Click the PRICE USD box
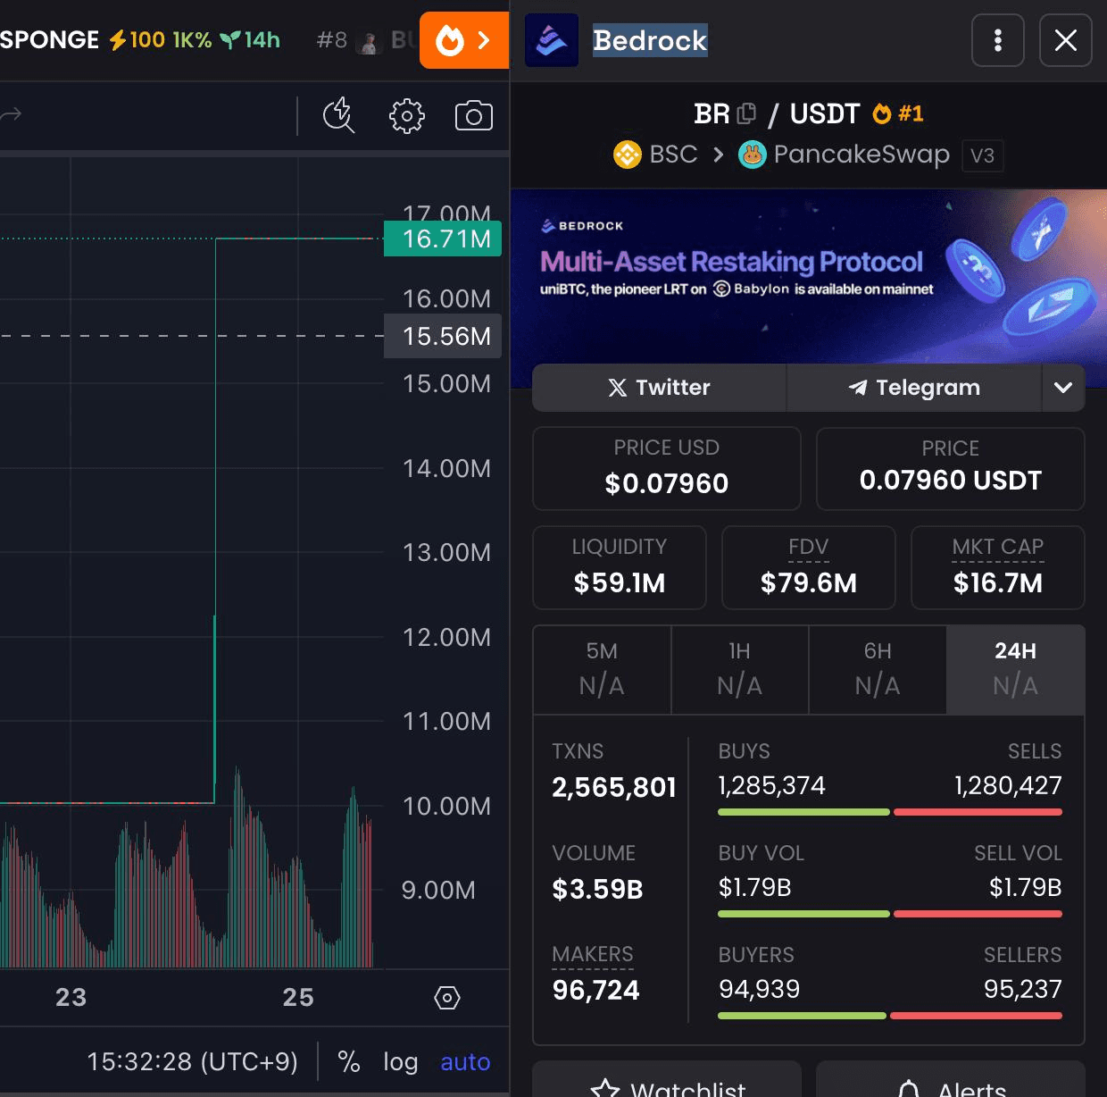The height and width of the screenshot is (1097, 1107). (x=667, y=468)
